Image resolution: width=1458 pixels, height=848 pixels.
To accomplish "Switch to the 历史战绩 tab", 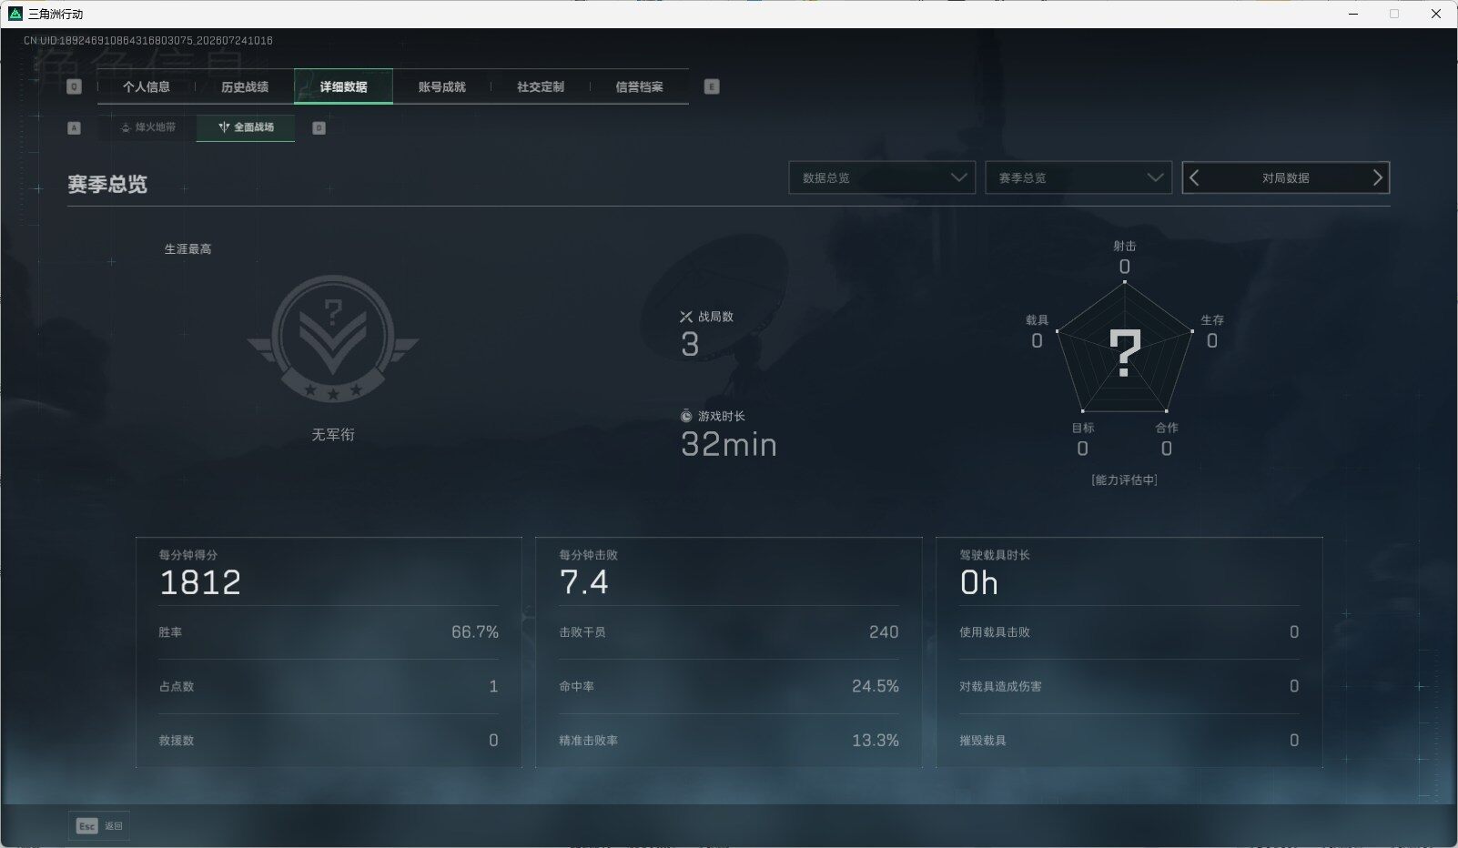I will point(245,86).
